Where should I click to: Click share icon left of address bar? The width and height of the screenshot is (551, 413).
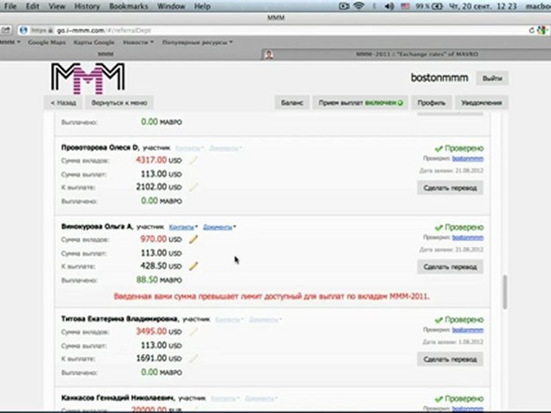[6, 30]
